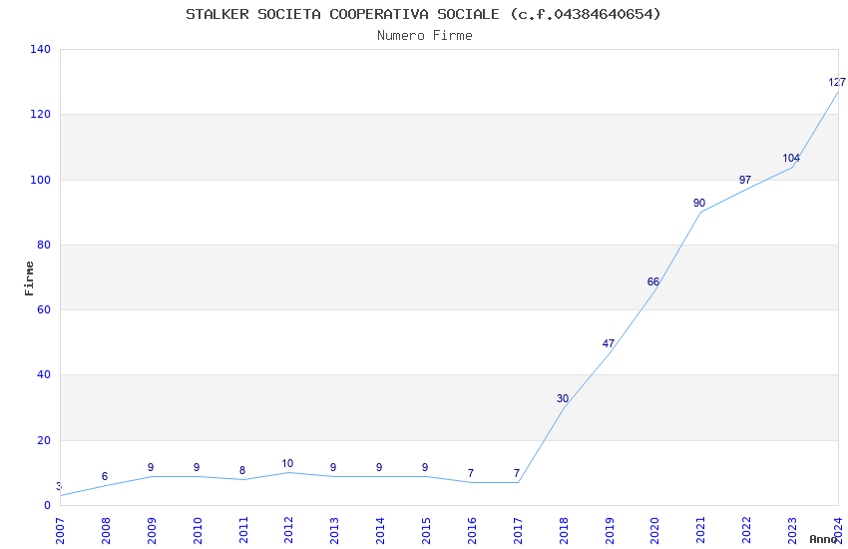The image size is (848, 549).
Task: Click the x-axis year 2013
Action: (334, 531)
